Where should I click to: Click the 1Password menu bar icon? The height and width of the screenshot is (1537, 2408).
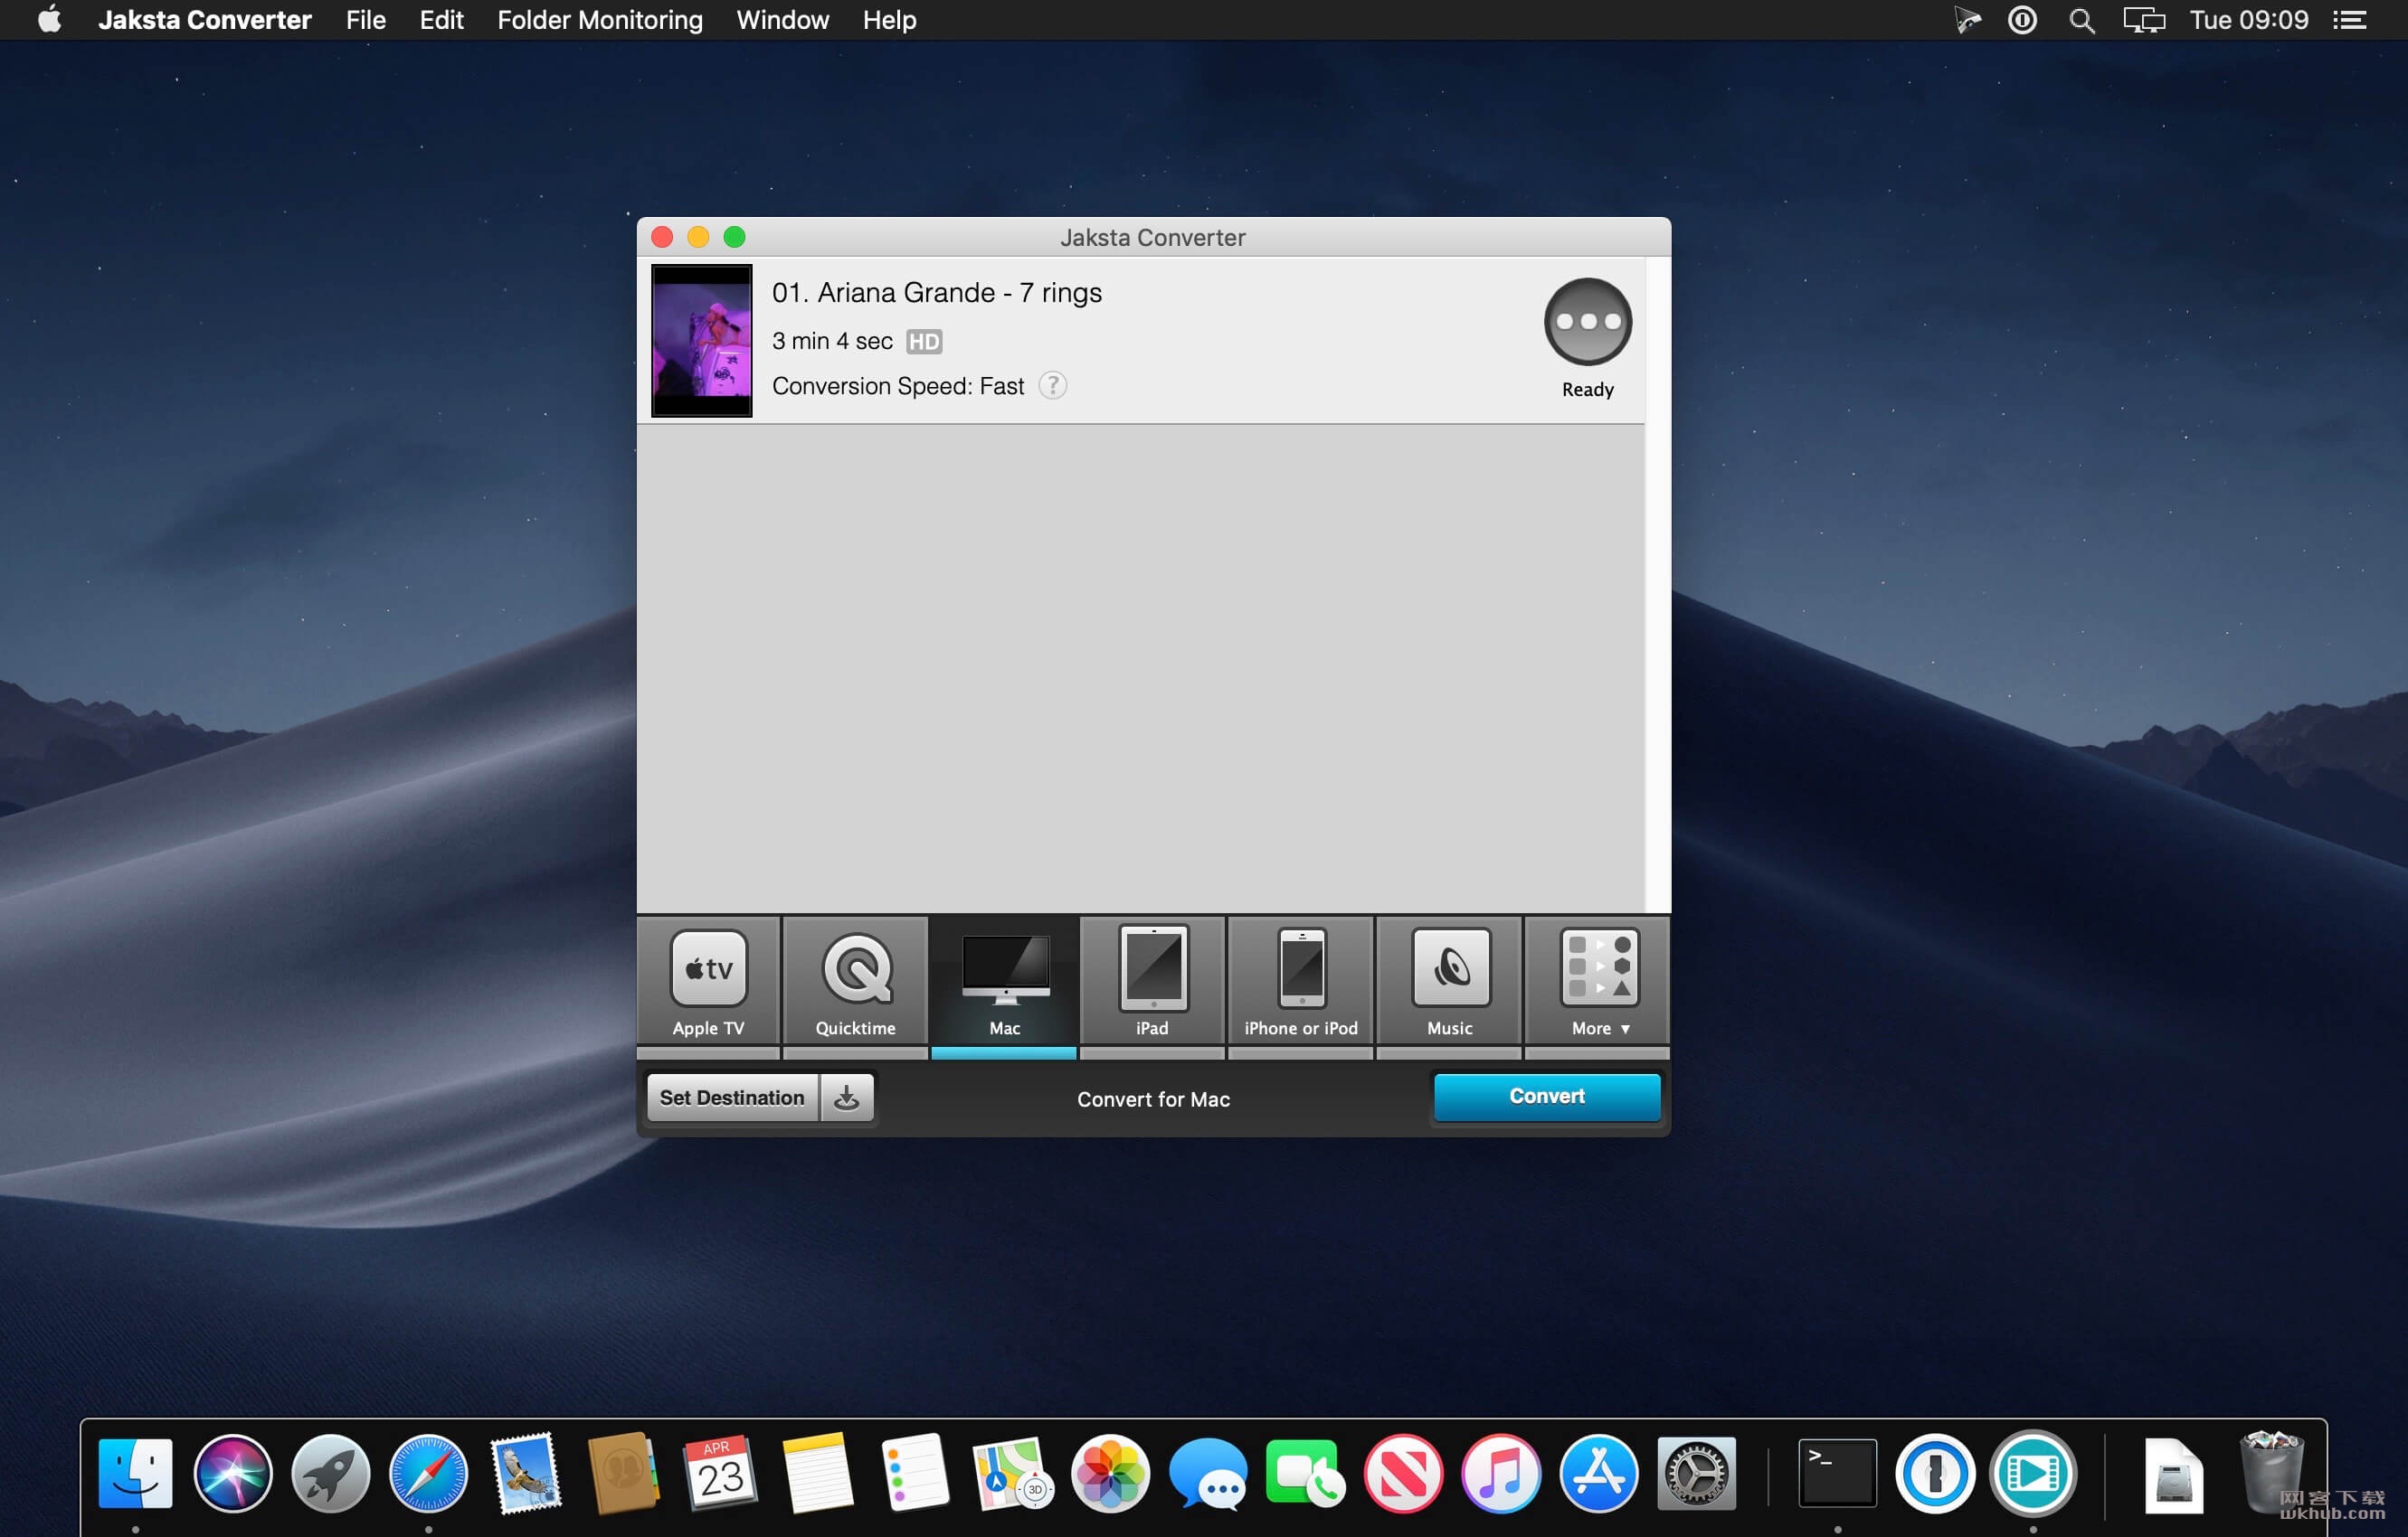click(2021, 20)
